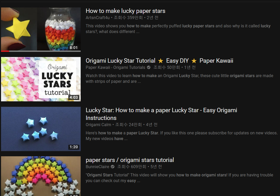The width and height of the screenshot is (280, 196).
Task: Click the description starting 'Here's how to make'
Action: [181, 136]
